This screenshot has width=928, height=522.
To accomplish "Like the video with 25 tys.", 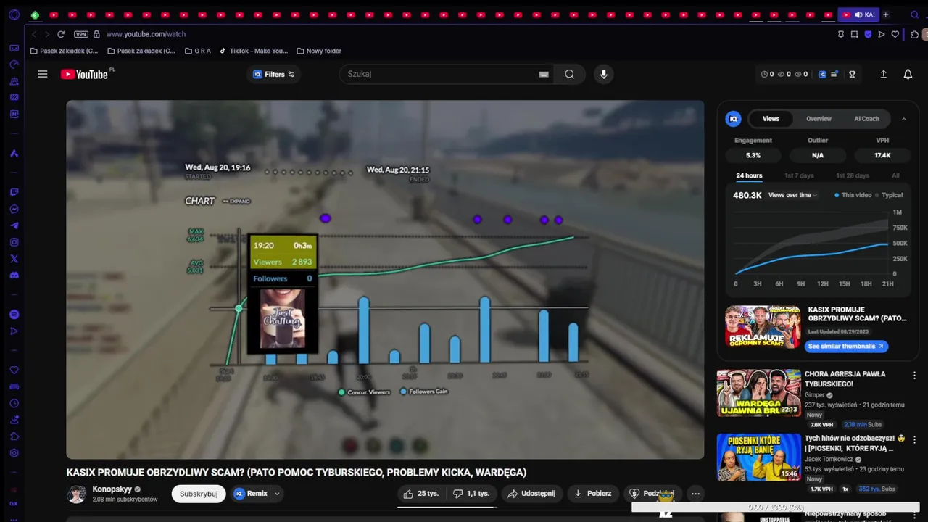I will pyautogui.click(x=421, y=494).
